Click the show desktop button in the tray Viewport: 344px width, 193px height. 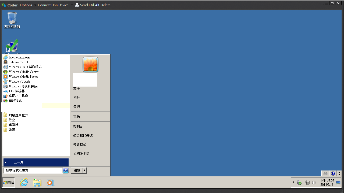pyautogui.click(x=339, y=183)
